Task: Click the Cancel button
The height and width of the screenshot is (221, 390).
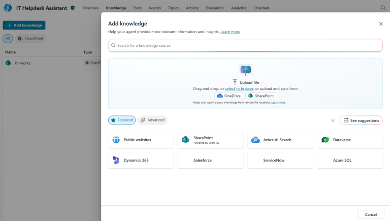Action: click(371, 214)
